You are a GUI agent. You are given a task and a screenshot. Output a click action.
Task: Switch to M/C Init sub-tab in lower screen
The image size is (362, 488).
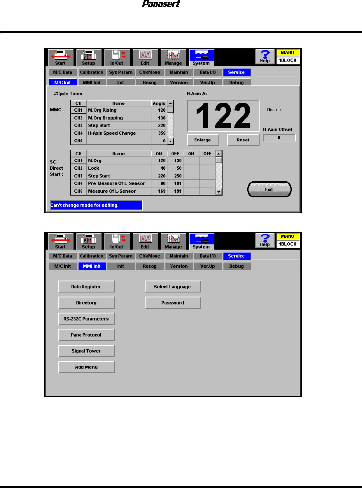pos(63,266)
